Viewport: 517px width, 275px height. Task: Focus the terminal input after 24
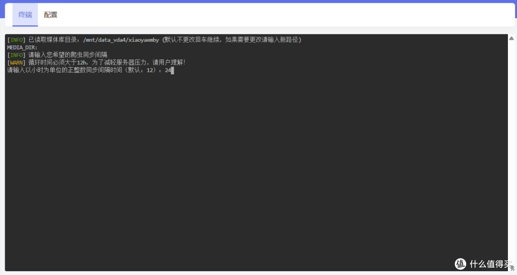[172, 70]
